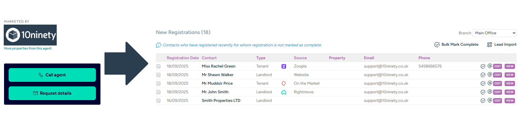Mark Miss Rachel Green registration complete
Screen dimensions: 523x119
coord(483,66)
